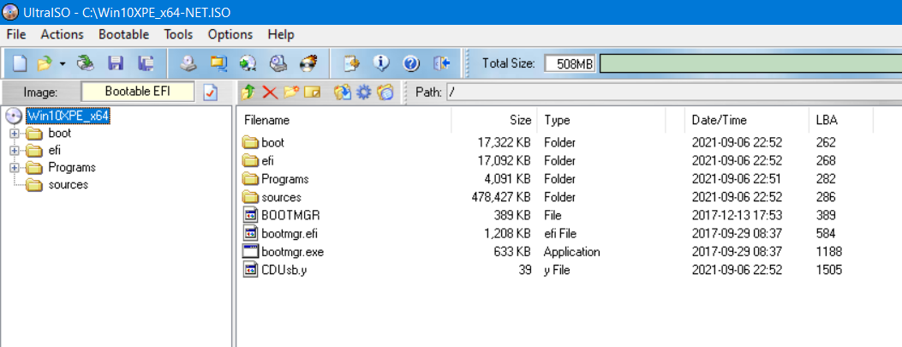
Task: Open the File menu
Action: click(x=16, y=34)
